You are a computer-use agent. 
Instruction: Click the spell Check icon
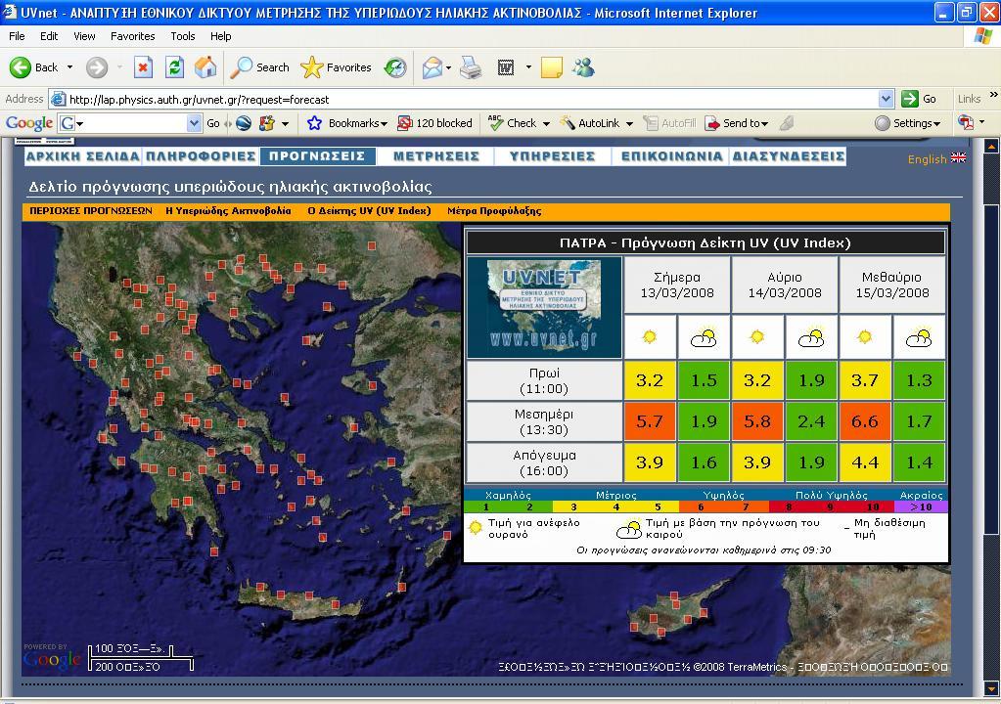(495, 122)
